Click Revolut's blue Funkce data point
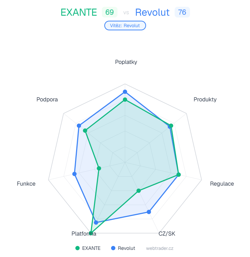 click(74, 174)
